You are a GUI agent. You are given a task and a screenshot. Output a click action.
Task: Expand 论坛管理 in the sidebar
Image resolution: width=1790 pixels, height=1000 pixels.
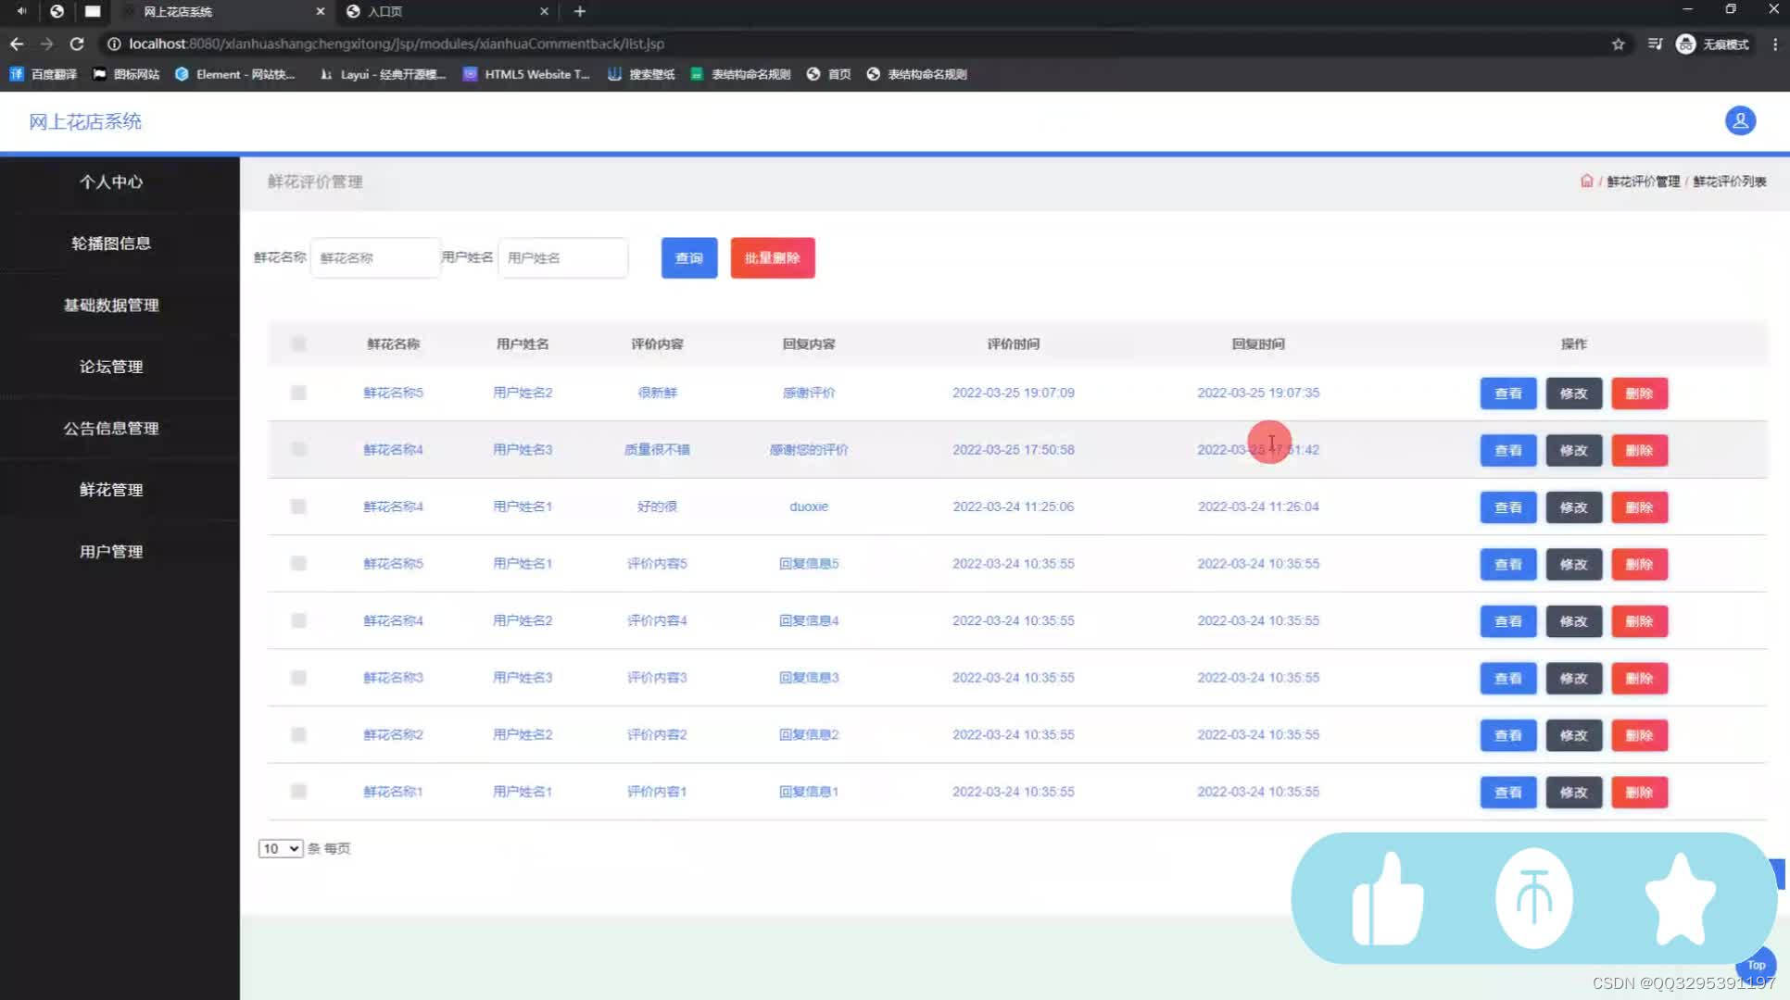[x=111, y=367]
